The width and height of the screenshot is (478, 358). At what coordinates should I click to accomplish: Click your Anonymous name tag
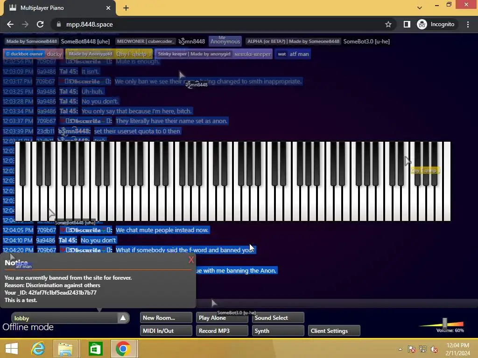point(225,41)
